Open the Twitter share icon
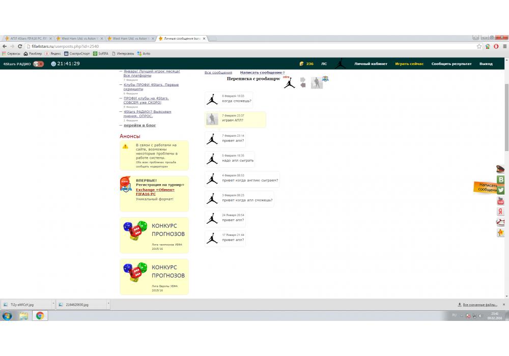509x356 pixels. [x=501, y=190]
